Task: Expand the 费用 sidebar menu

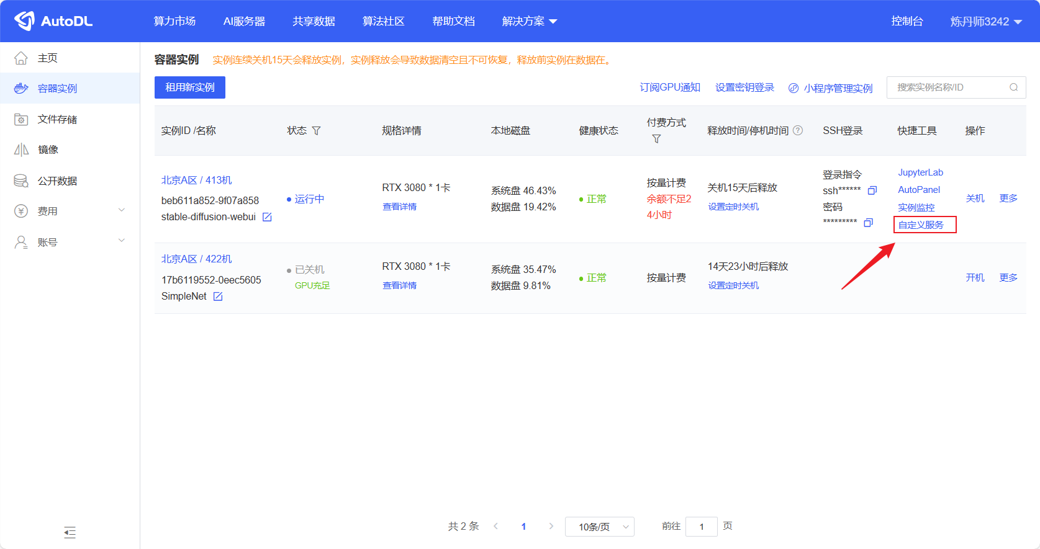Action: [122, 210]
